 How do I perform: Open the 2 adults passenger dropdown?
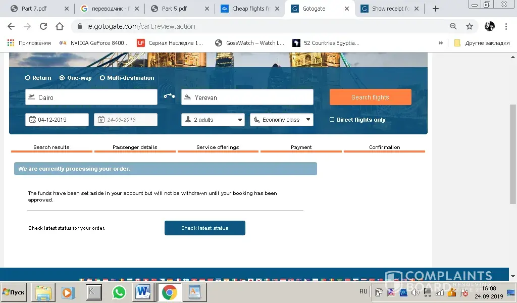(213, 120)
